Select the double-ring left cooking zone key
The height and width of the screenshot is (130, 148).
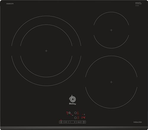click(70, 113)
